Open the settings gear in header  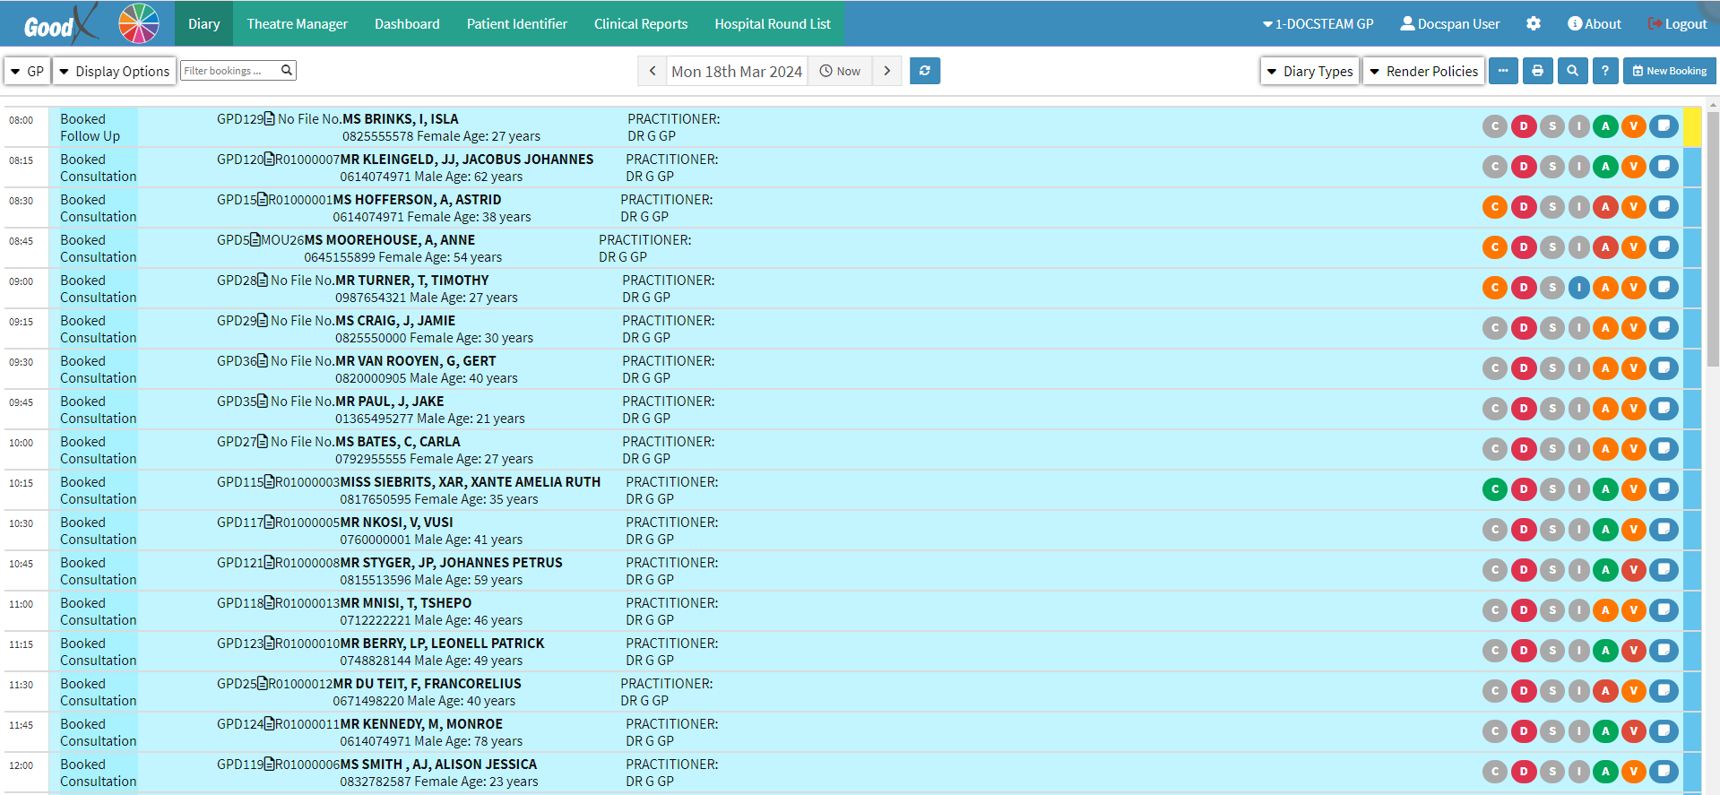(x=1534, y=24)
